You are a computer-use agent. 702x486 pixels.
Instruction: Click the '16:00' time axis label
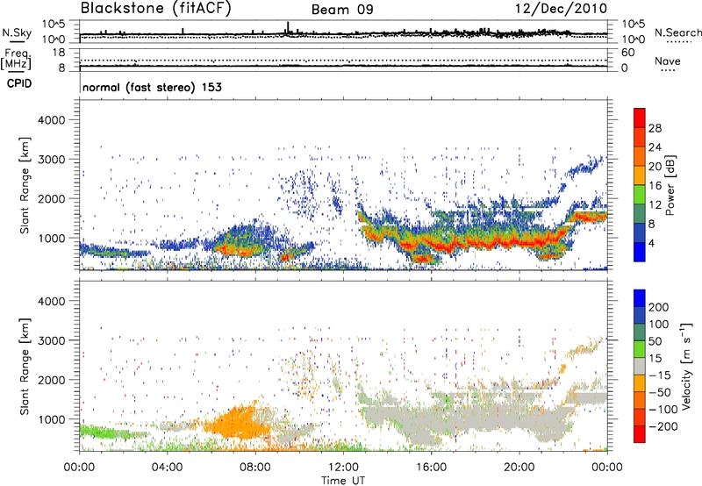pos(431,468)
